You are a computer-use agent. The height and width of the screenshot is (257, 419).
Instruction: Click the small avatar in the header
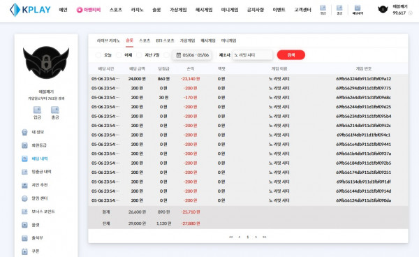(x=383, y=10)
